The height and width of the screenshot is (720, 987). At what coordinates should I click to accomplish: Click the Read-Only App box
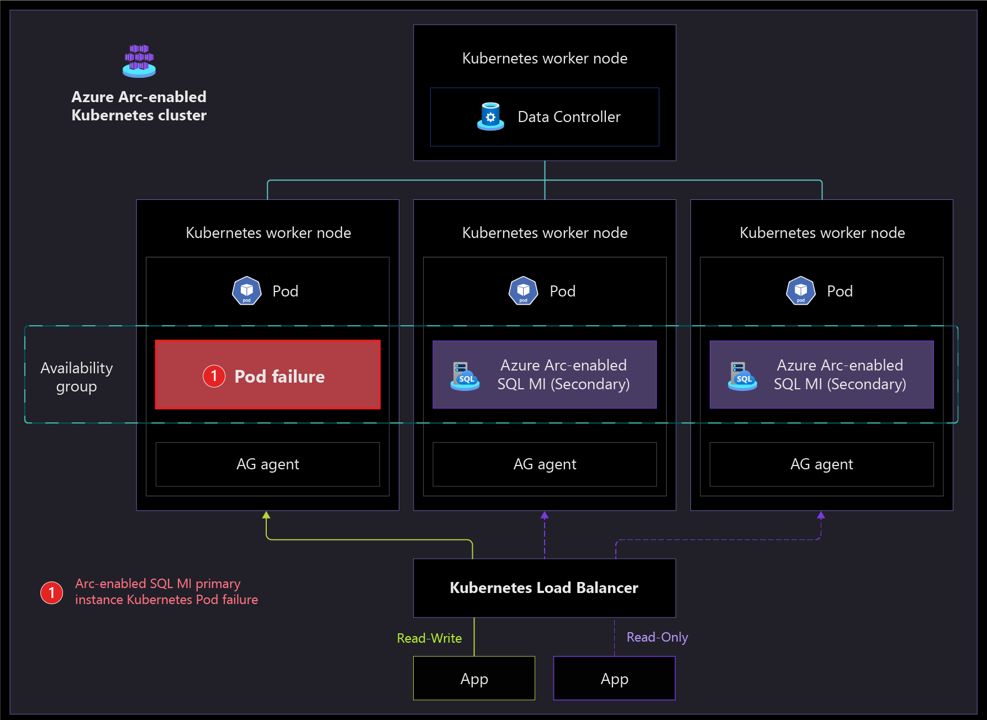tap(614, 678)
